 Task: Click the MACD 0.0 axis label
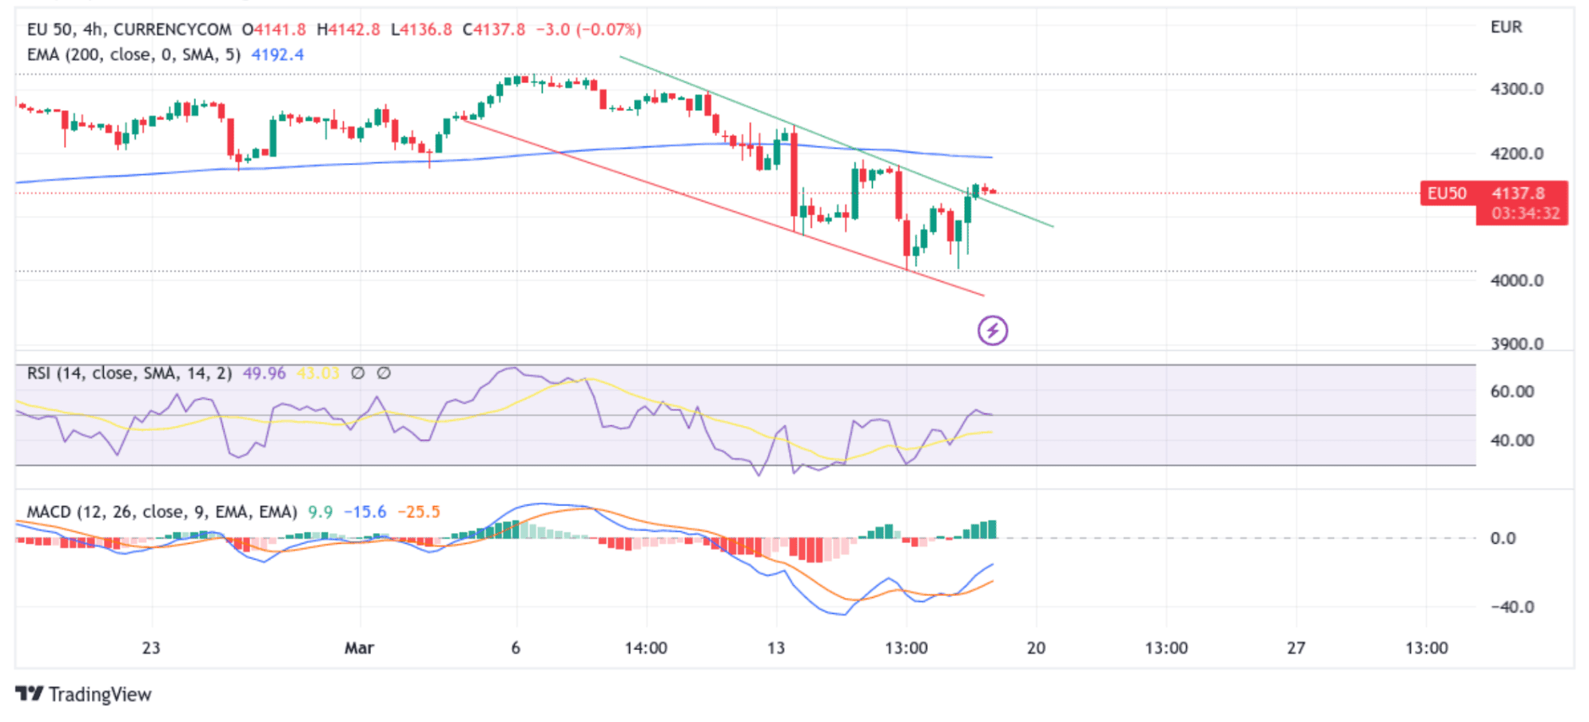pyautogui.click(x=1503, y=538)
